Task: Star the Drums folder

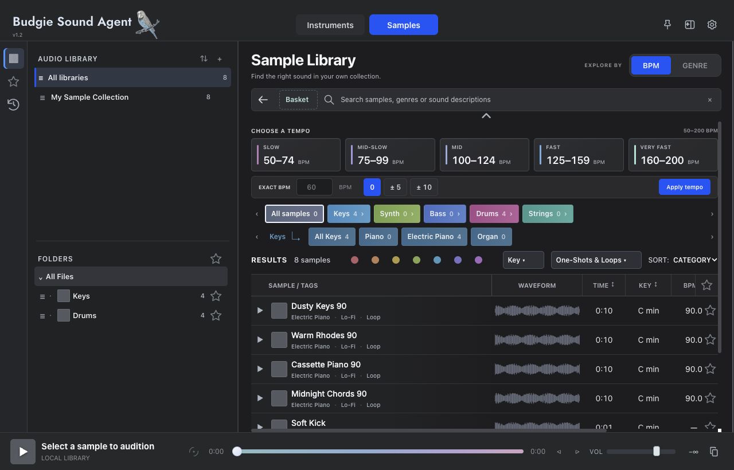Action: coord(216,316)
